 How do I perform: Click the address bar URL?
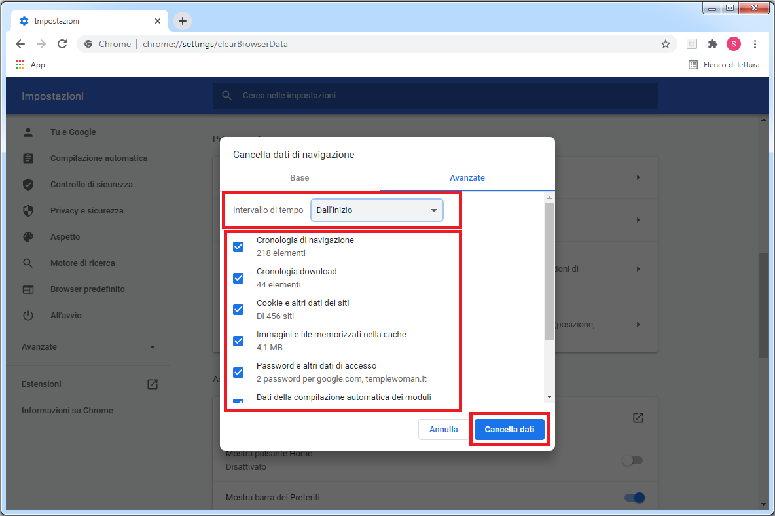pyautogui.click(x=215, y=44)
